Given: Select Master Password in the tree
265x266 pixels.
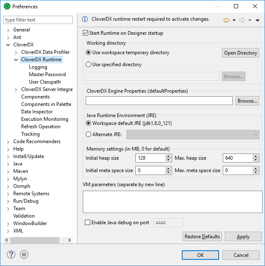Looking at the screenshot, I should [47, 74].
